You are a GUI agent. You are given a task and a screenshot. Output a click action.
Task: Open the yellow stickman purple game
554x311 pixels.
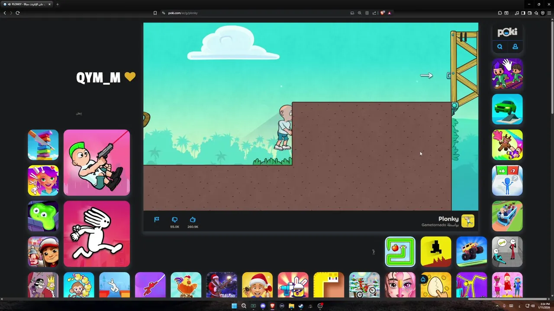[472, 285]
